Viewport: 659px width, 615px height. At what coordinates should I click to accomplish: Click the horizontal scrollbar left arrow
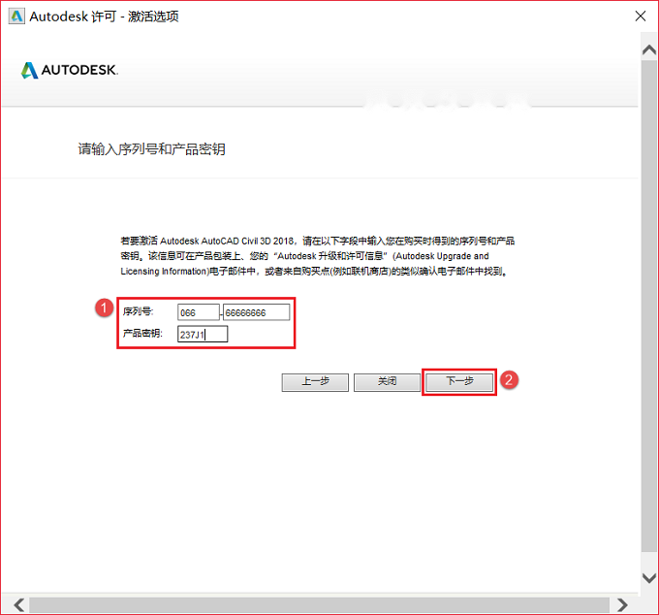pyautogui.click(x=19, y=605)
